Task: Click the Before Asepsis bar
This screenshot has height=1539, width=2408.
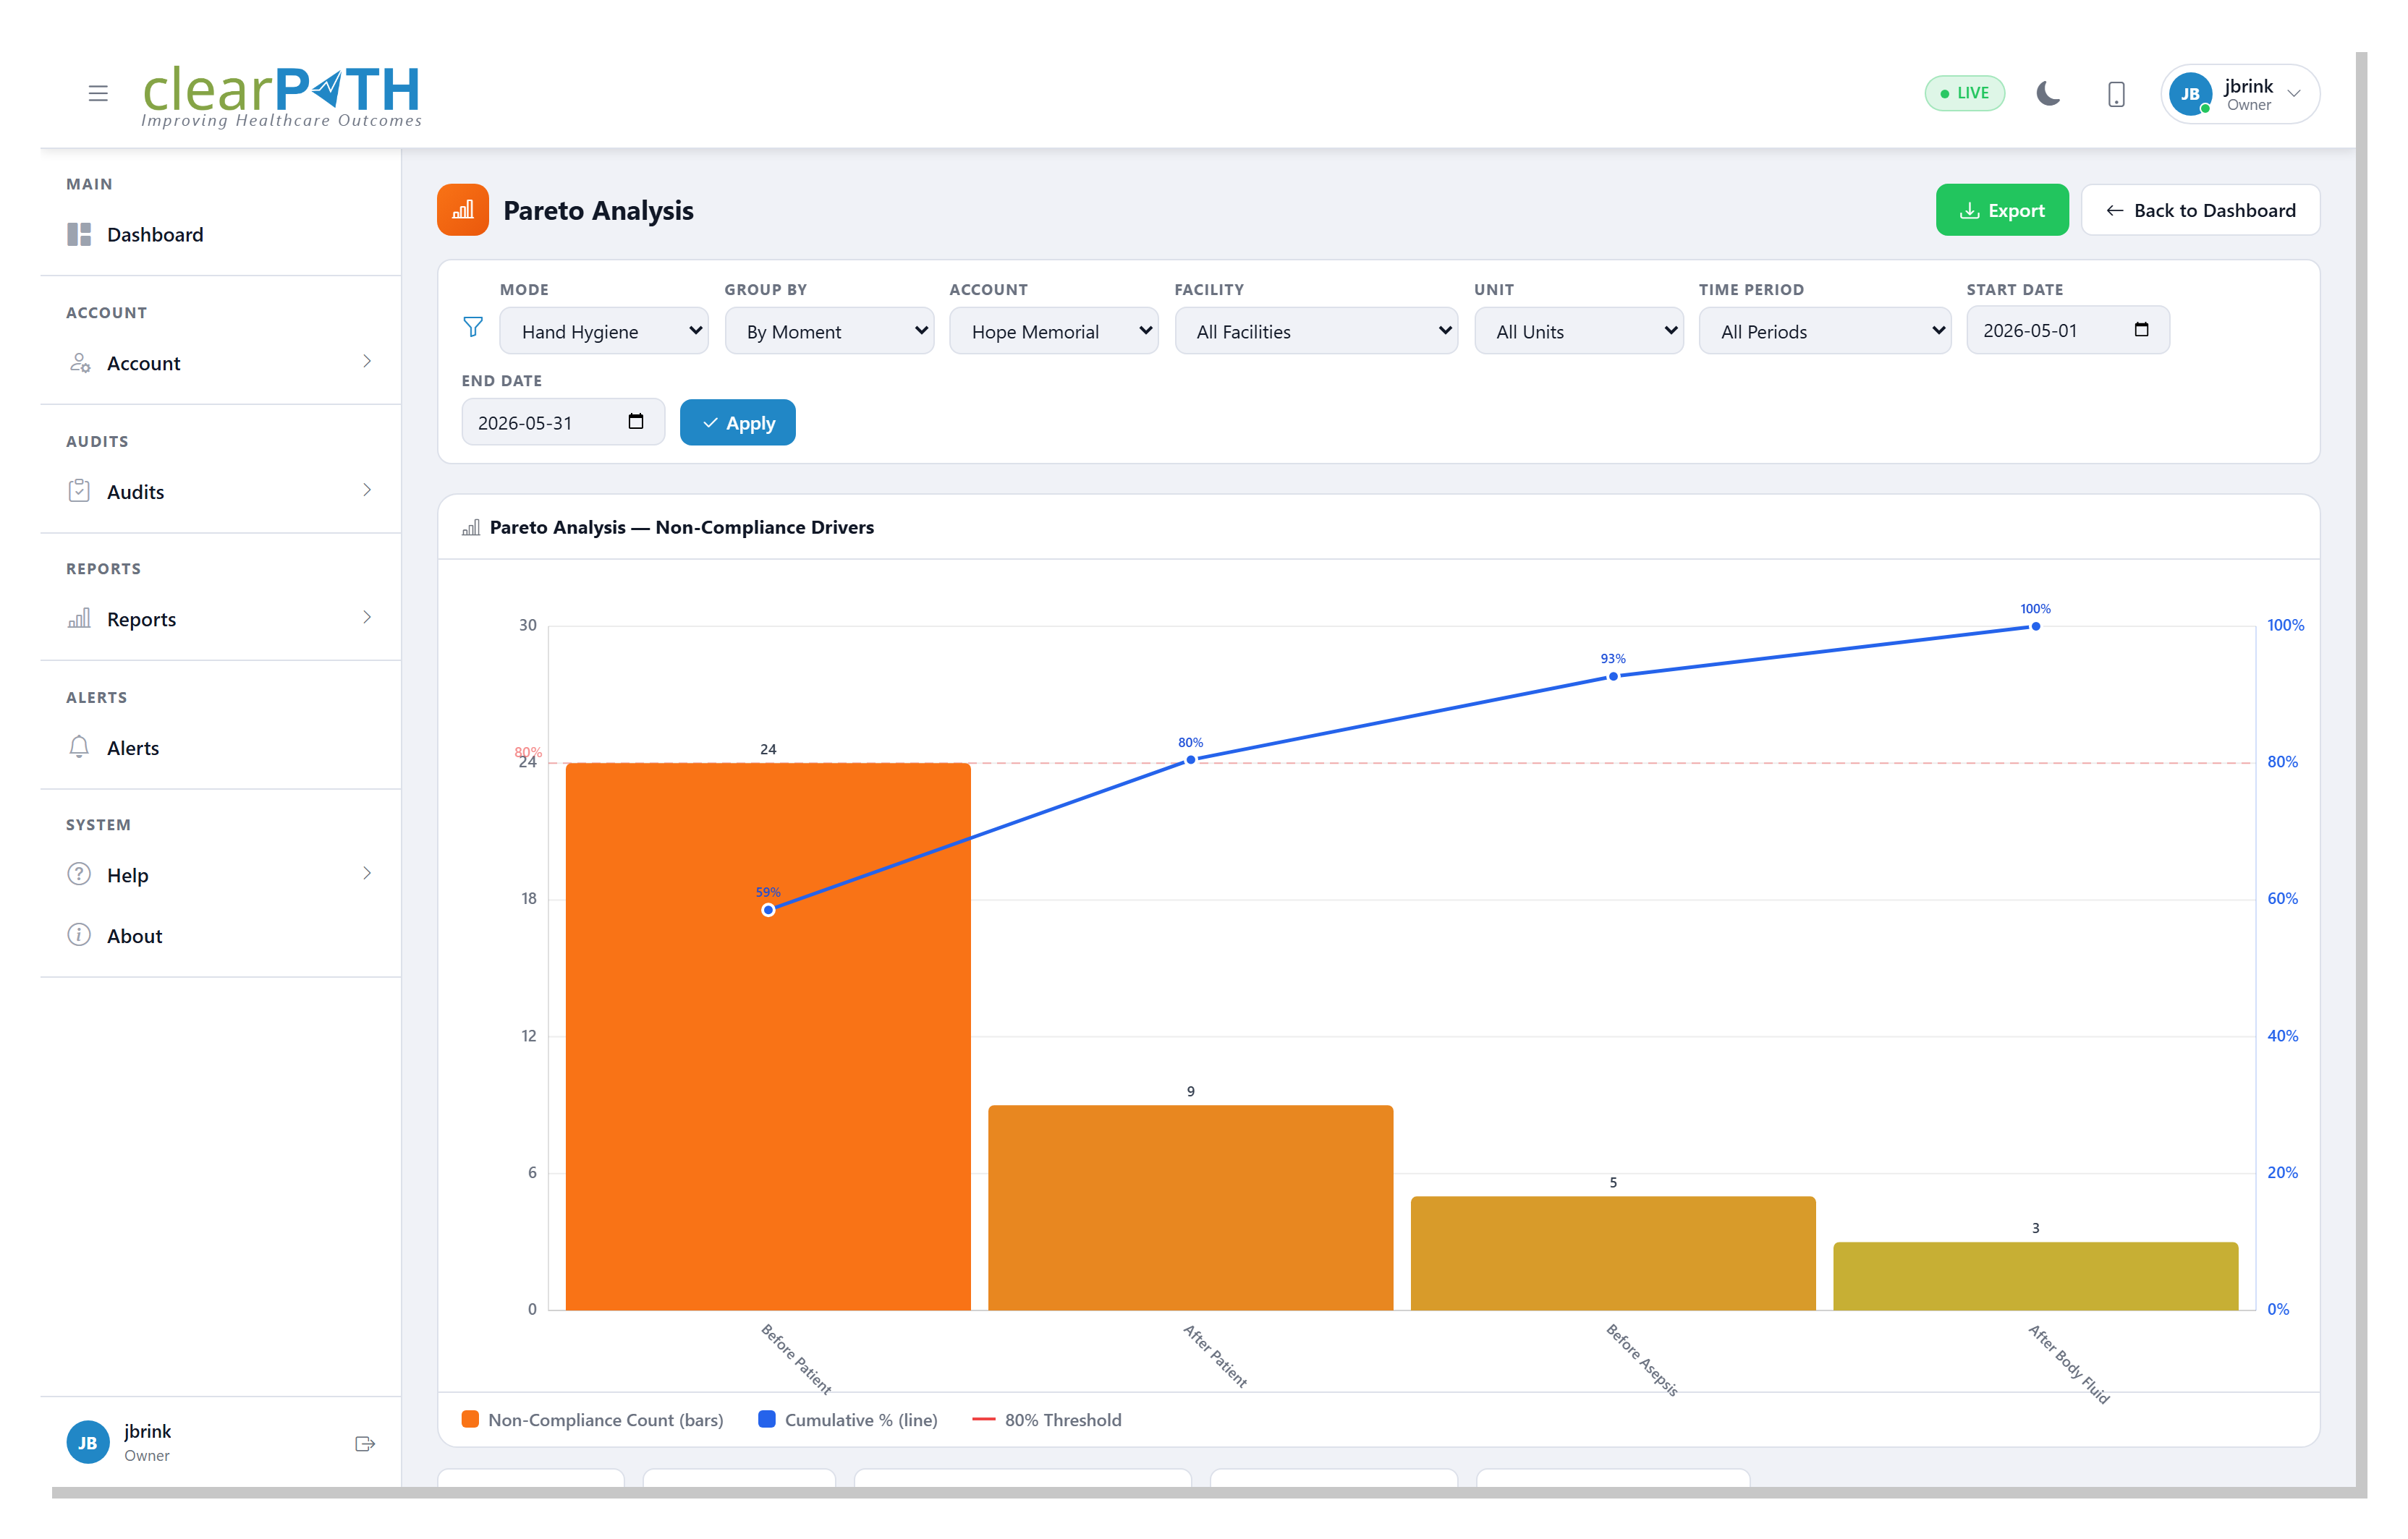Action: coord(1613,1253)
